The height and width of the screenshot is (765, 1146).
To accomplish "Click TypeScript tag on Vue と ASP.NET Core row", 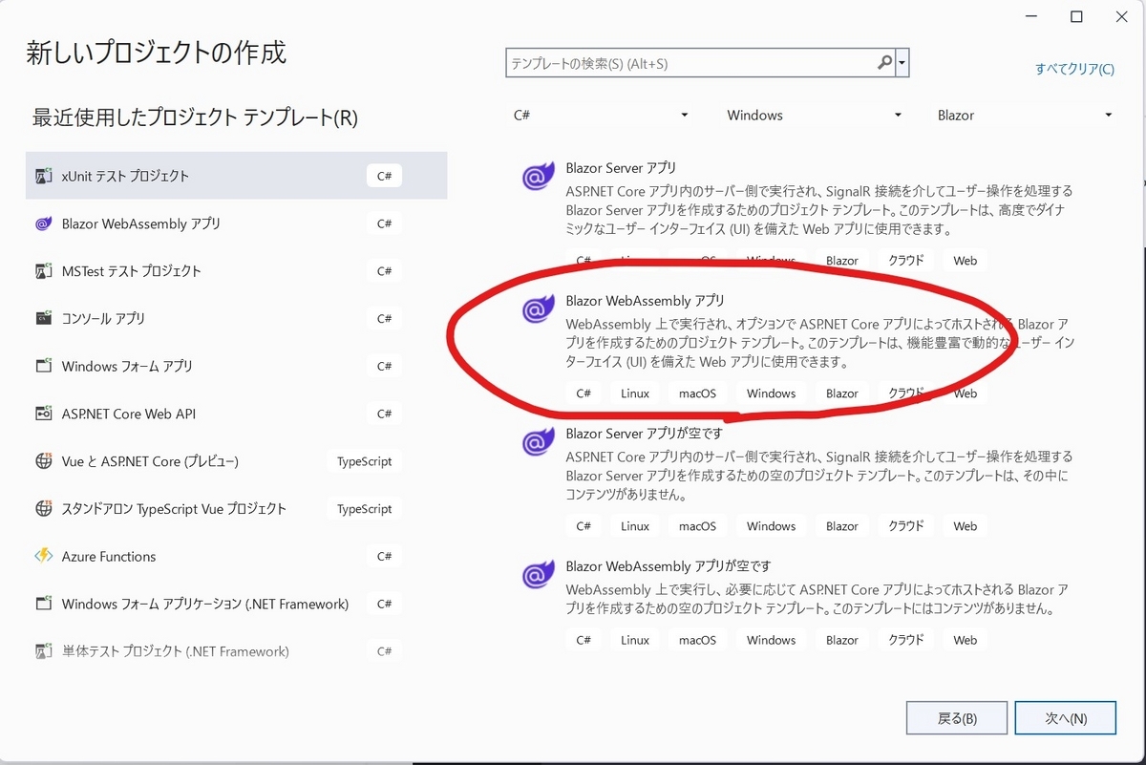I will pyautogui.click(x=364, y=461).
